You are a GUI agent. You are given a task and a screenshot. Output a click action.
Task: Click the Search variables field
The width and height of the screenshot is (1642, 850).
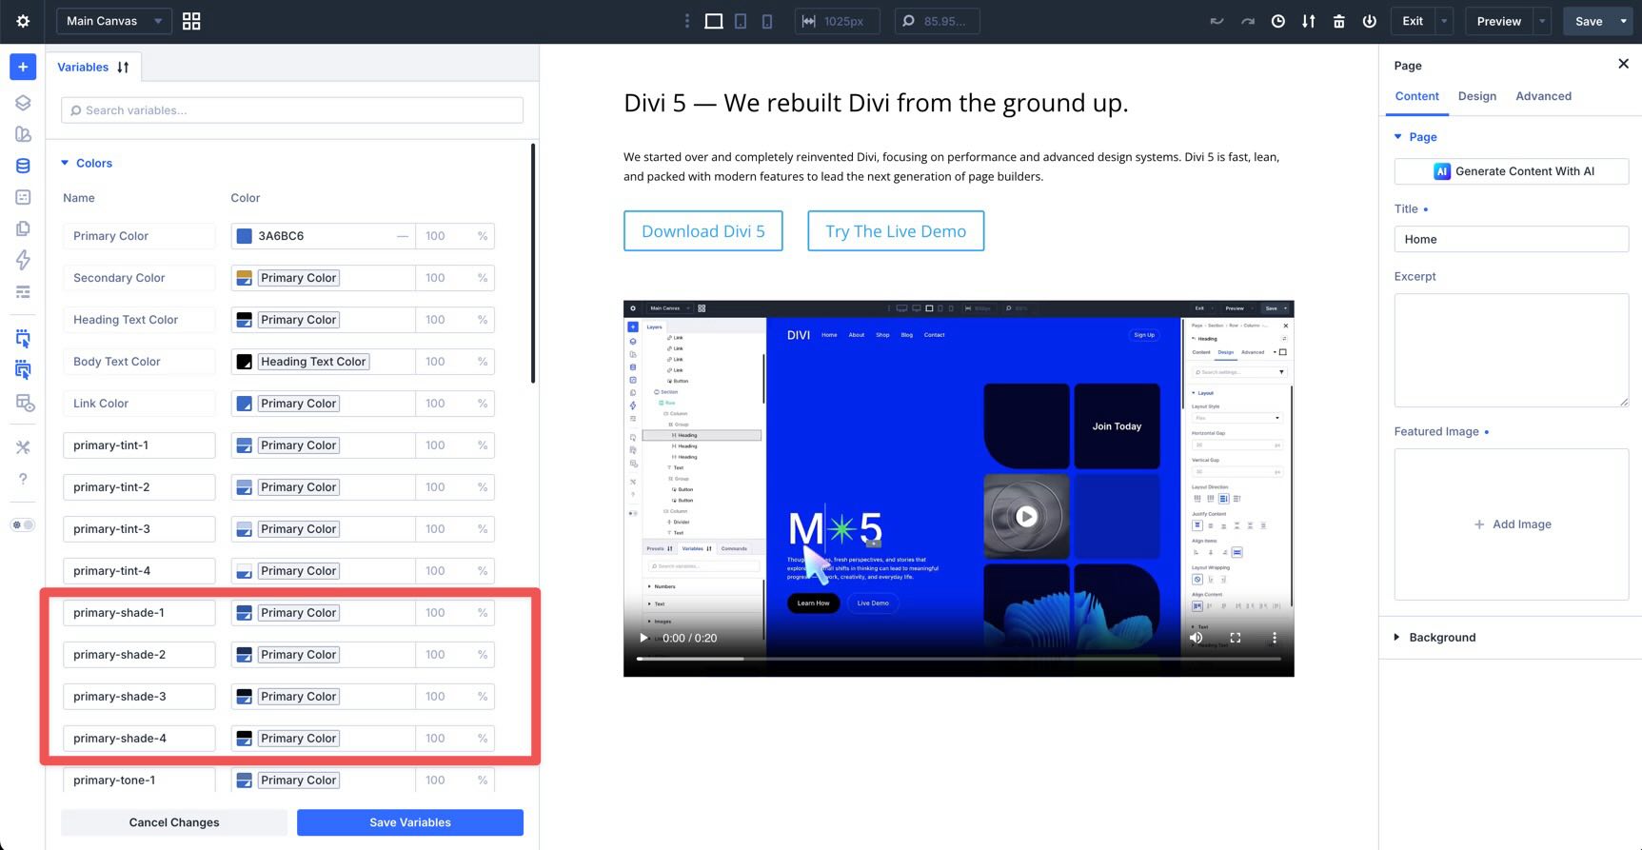pos(292,110)
